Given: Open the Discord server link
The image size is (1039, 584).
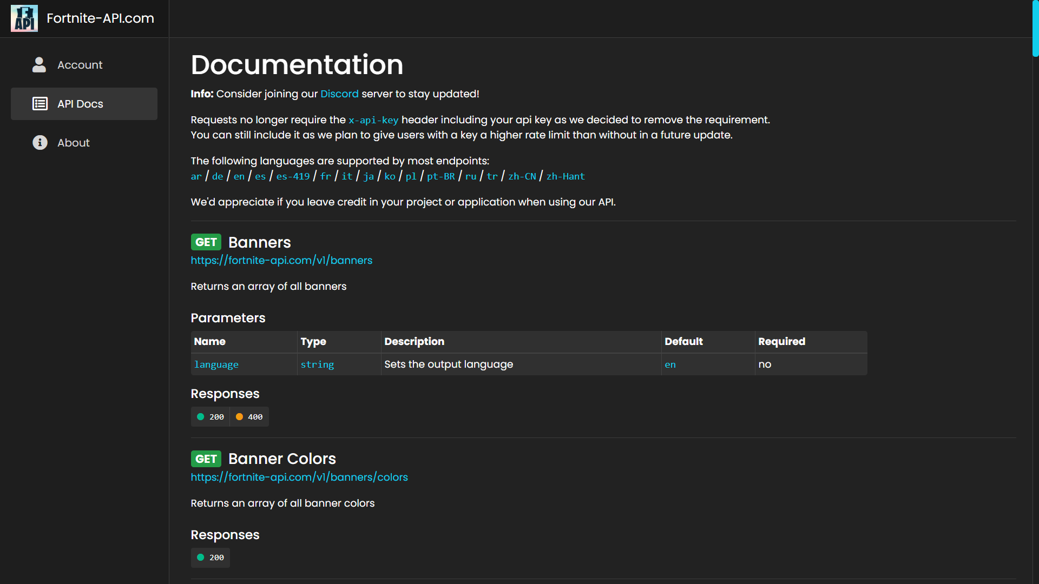Looking at the screenshot, I should (340, 94).
